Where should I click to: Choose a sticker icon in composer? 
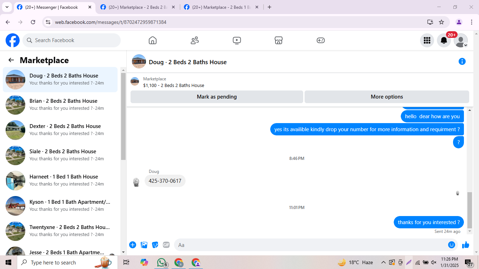tap(155, 245)
